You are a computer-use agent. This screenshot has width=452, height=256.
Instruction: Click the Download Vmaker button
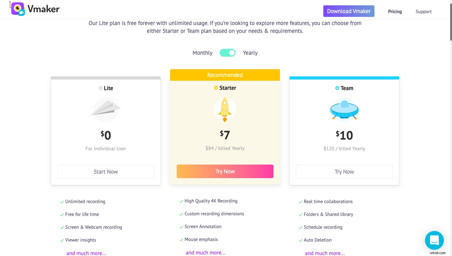pyautogui.click(x=349, y=11)
